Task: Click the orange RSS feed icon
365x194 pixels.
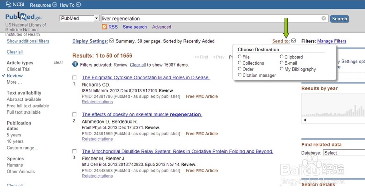Action: point(104,27)
